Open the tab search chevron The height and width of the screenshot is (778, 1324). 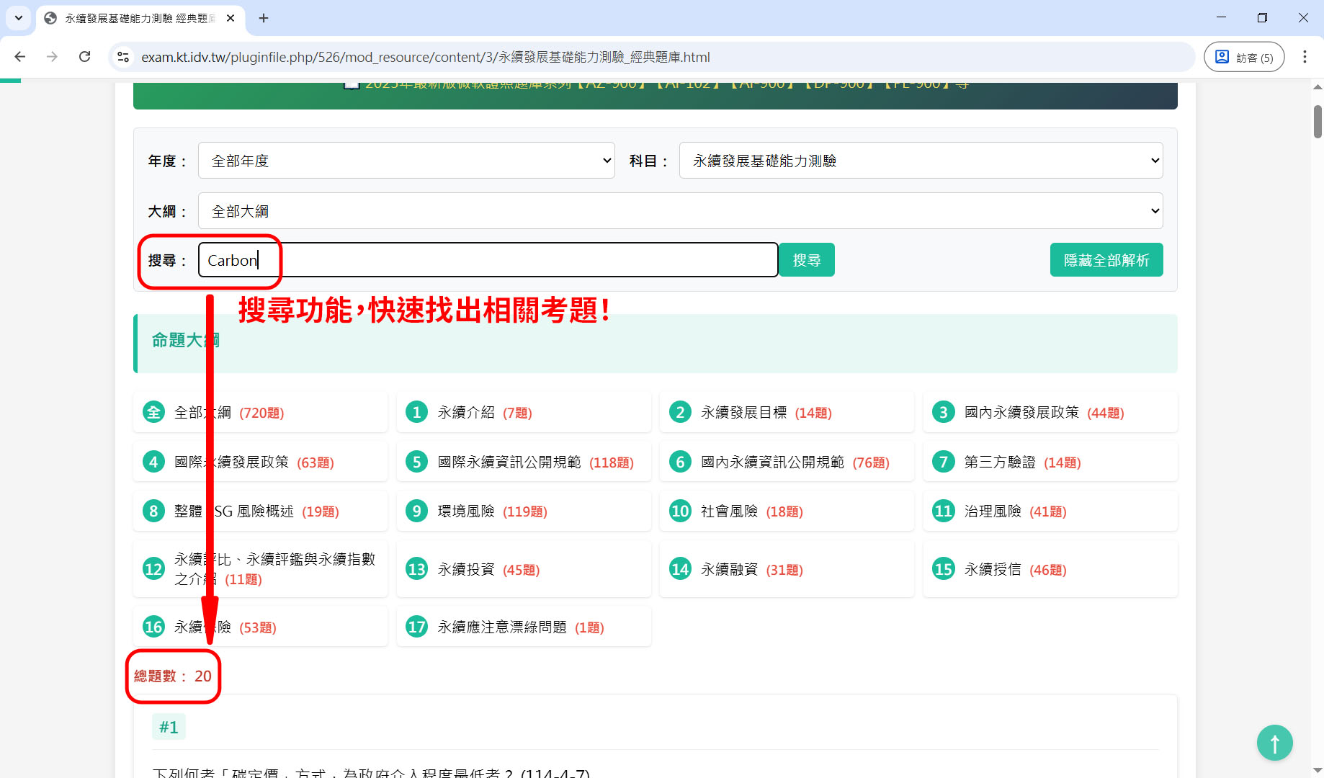point(19,18)
